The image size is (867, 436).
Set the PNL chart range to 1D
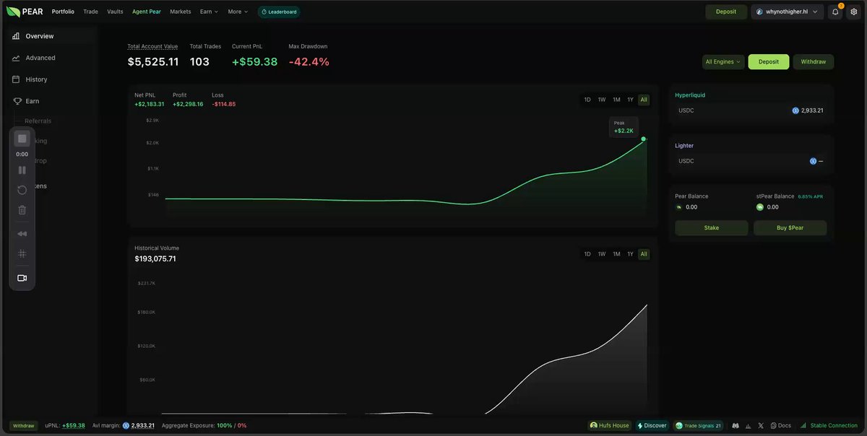click(x=587, y=100)
